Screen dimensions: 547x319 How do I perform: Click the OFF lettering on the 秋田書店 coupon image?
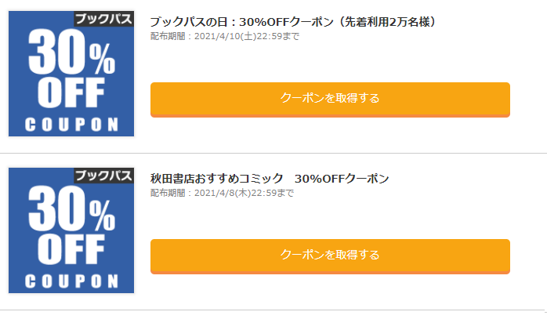pos(71,249)
